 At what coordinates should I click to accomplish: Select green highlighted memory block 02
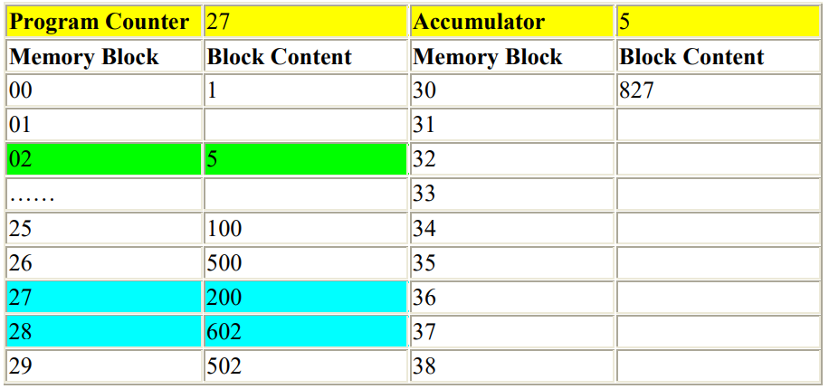coord(104,159)
